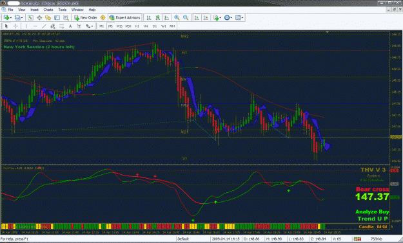Switch chart to bar chart mode
Viewport: 403px width, 243px height.
tap(149, 18)
